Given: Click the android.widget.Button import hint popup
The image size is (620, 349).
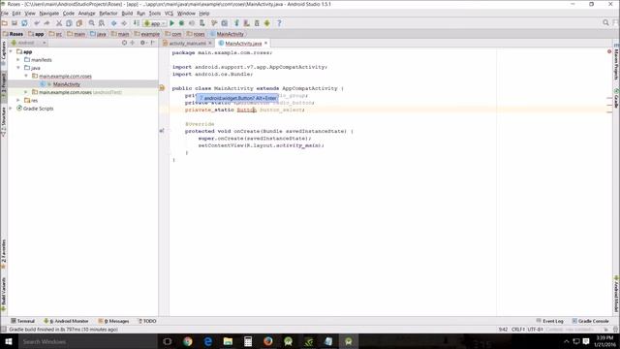Looking at the screenshot, I should (x=237, y=98).
